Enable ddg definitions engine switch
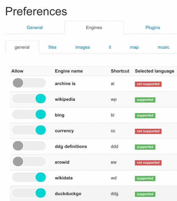This screenshot has height=201, width=177. pyautogui.click(x=29, y=146)
